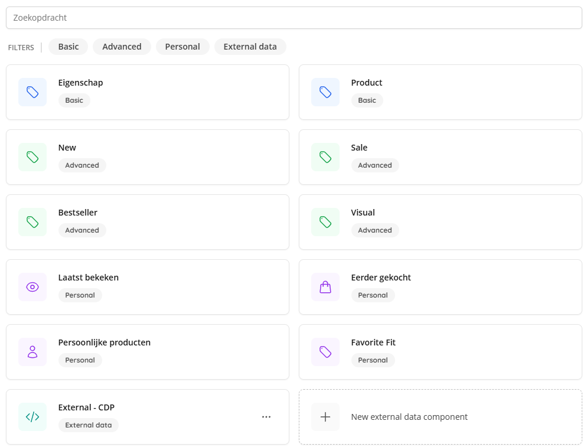Click the code icon for External - CDP
This screenshot has width=587, height=447.
(32, 417)
